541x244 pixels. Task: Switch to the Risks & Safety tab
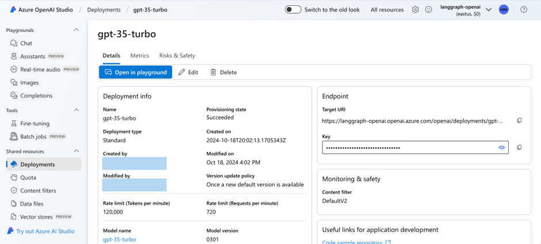tap(177, 56)
